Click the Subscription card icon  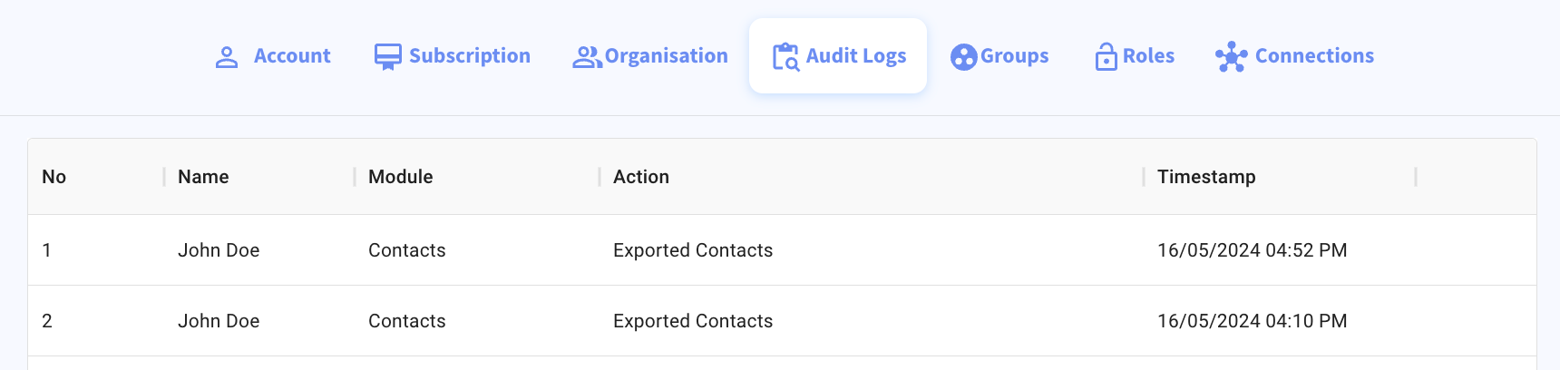point(387,57)
